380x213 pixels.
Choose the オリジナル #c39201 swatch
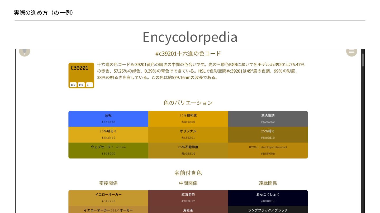pyautogui.click(x=188, y=135)
